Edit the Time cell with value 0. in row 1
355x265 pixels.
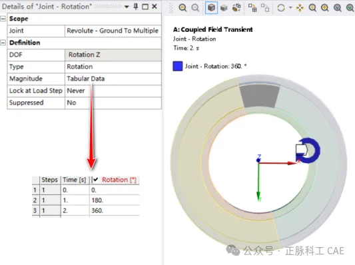pos(75,190)
